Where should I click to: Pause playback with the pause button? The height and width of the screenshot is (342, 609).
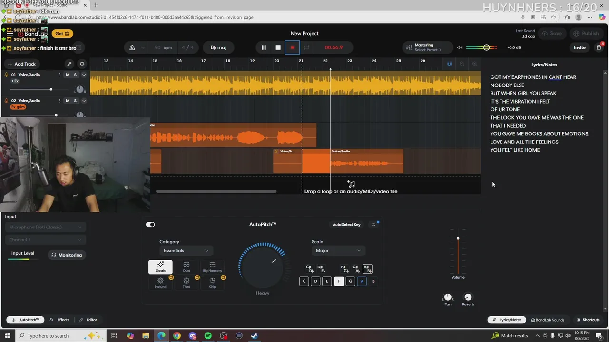(x=264, y=47)
